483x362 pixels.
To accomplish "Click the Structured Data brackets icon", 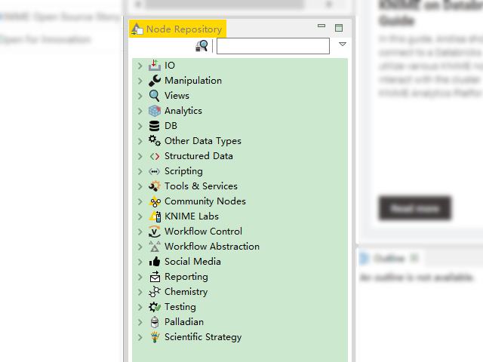I will tap(155, 156).
